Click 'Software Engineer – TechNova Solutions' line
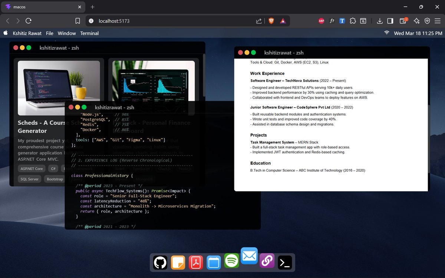 tap(298, 80)
